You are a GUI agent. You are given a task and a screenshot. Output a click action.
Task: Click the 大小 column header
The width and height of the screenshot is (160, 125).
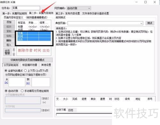pos(66,99)
